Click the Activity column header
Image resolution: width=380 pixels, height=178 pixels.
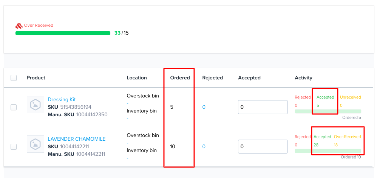pyautogui.click(x=303, y=78)
